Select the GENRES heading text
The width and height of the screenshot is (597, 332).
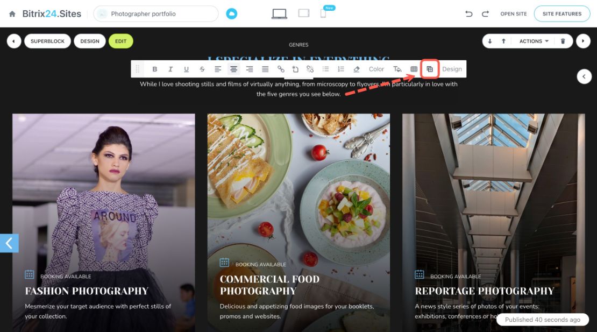(x=298, y=45)
